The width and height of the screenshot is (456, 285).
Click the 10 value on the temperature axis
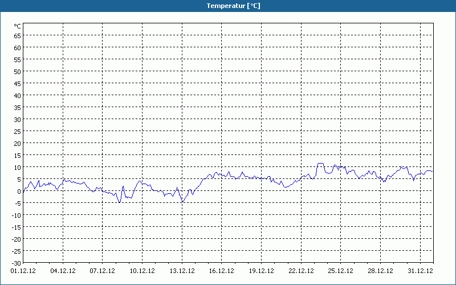[x=18, y=167]
